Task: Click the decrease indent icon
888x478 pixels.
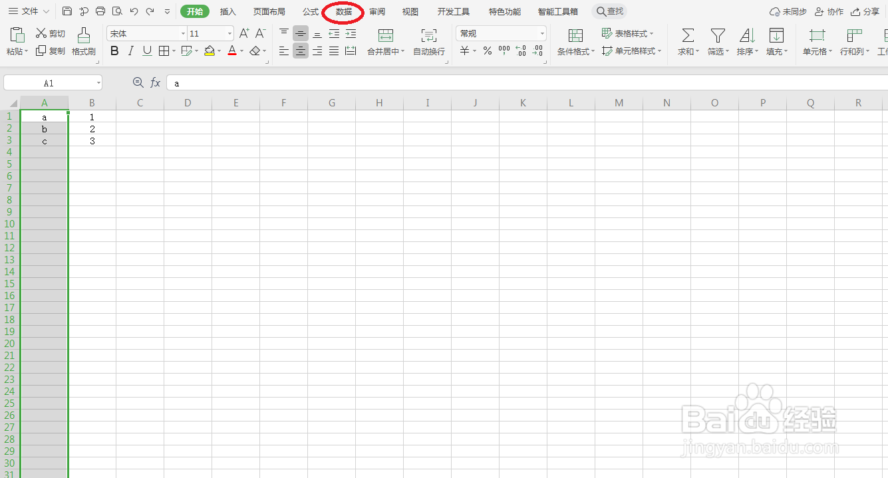Action: point(334,33)
